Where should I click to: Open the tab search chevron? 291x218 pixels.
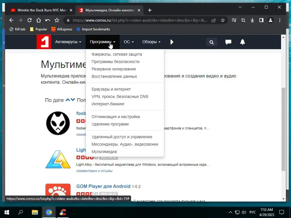(240, 7)
